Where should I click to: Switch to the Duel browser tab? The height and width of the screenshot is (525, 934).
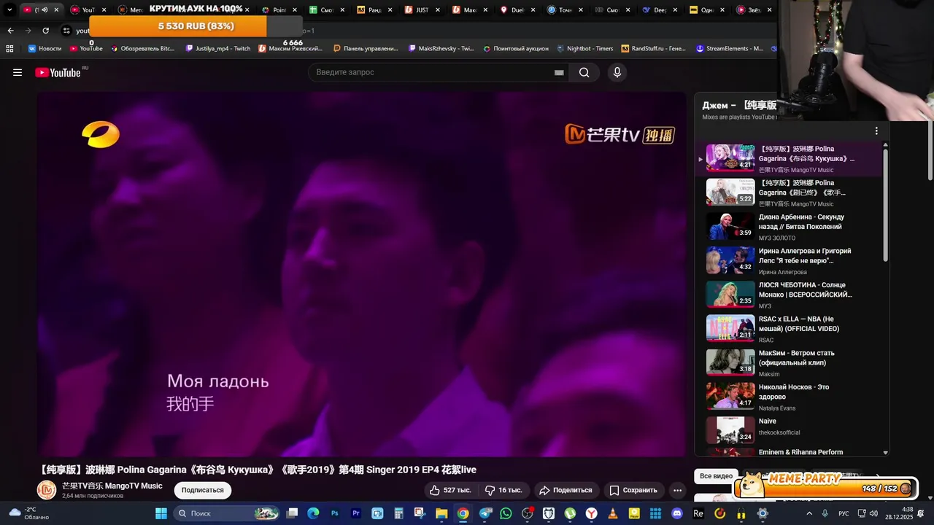click(517, 9)
